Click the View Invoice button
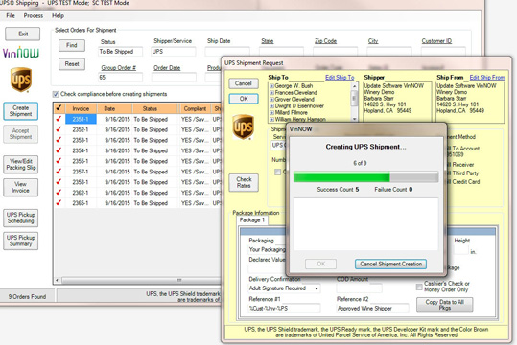This screenshot has height=345, width=517. coord(20,187)
